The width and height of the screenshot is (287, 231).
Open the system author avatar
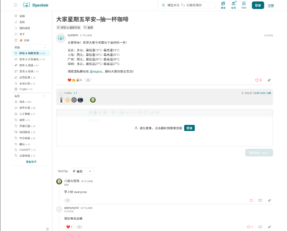coord(61,38)
